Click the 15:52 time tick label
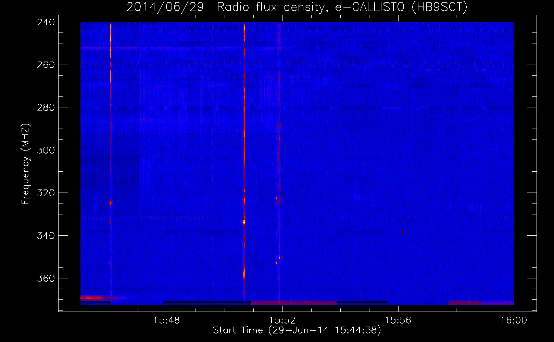This screenshot has width=554, height=342. tap(282, 320)
